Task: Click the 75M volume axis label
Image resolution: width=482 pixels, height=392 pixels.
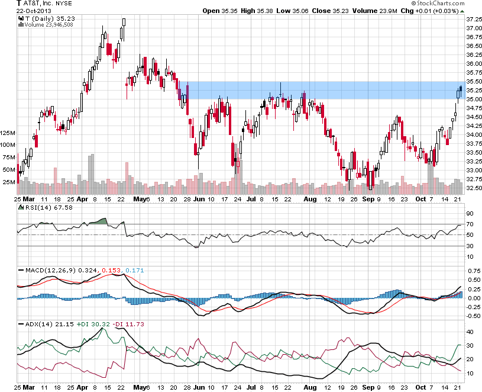Action: pos(9,158)
